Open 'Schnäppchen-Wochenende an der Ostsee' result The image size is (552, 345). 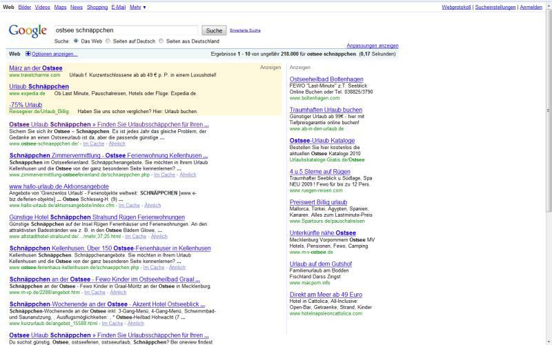pos(107,304)
